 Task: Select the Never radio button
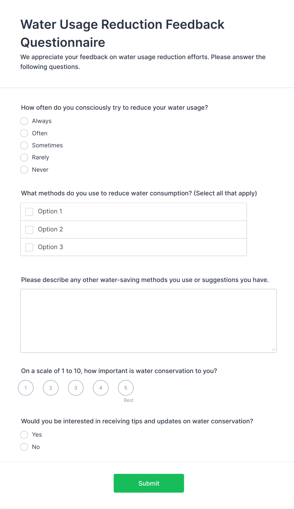pyautogui.click(x=24, y=170)
